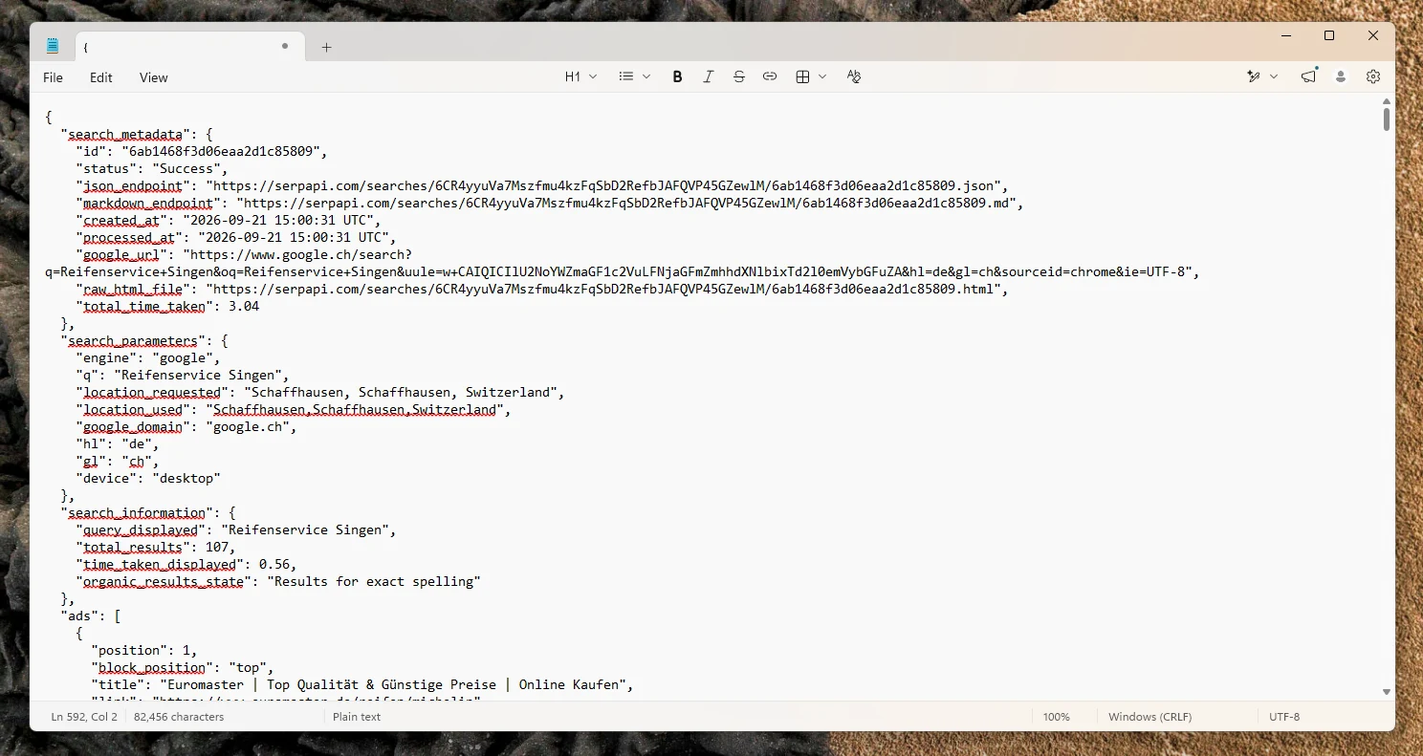This screenshot has height=756, width=1423.
Task: Click the scrollbar down arrow
Action: 1387,692
